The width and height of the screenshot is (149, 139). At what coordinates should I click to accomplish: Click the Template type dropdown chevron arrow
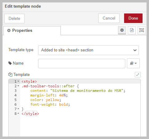(135, 50)
